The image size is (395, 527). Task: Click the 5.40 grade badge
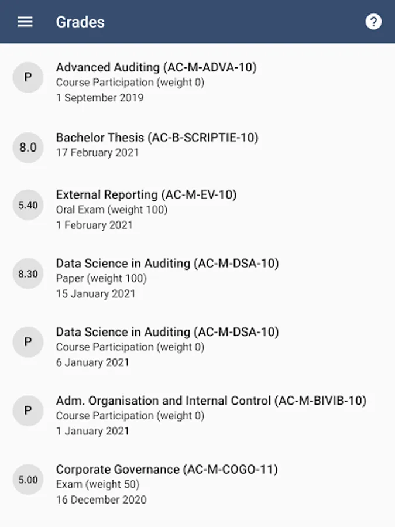click(x=28, y=205)
